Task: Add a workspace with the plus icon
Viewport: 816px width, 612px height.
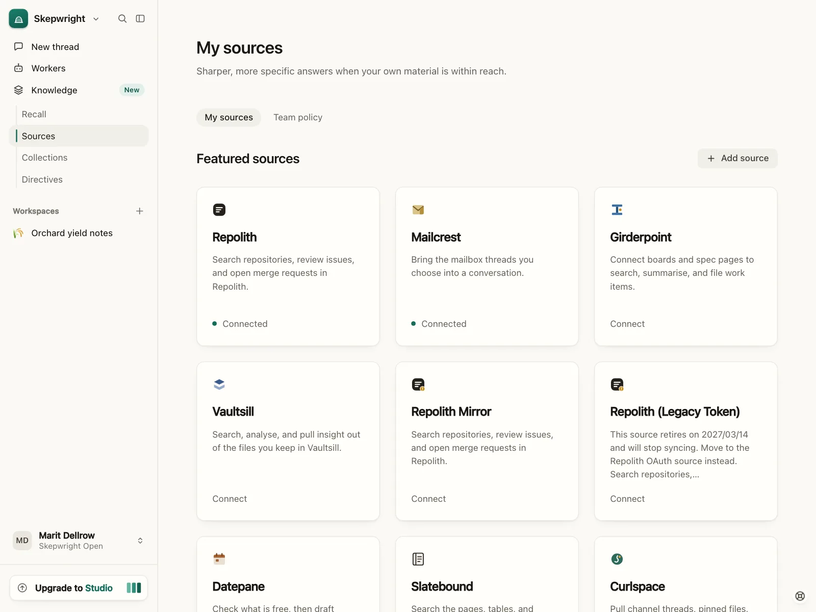Action: click(x=140, y=211)
